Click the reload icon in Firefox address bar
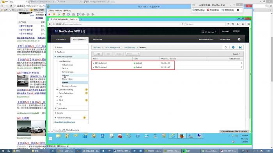 [x=183, y=24]
